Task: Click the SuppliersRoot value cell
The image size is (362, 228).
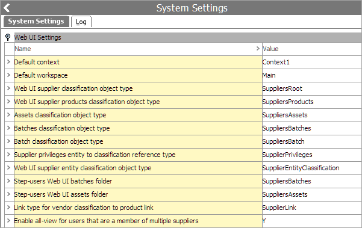Action: [x=311, y=88]
